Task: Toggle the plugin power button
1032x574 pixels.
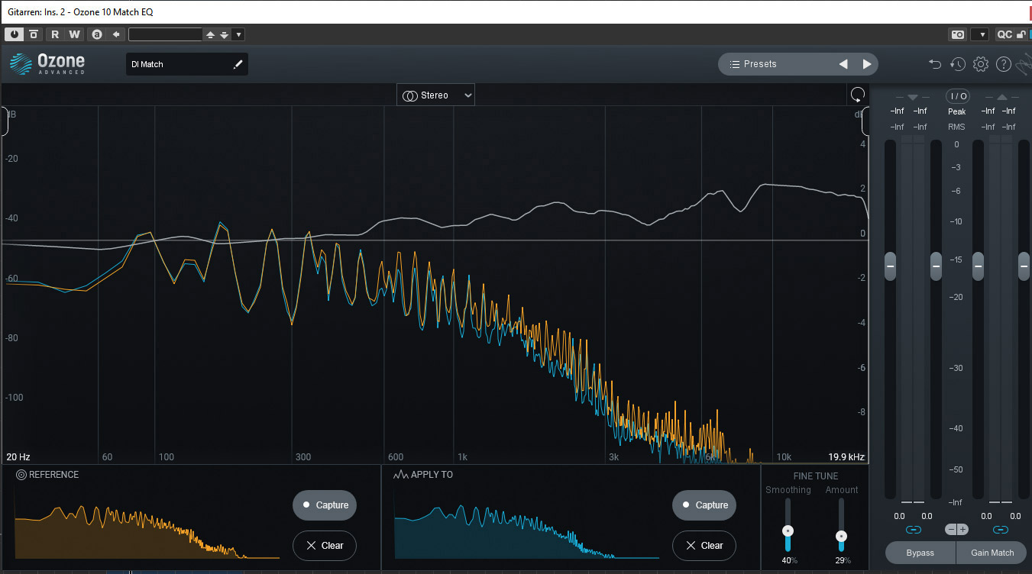Action: click(15, 34)
